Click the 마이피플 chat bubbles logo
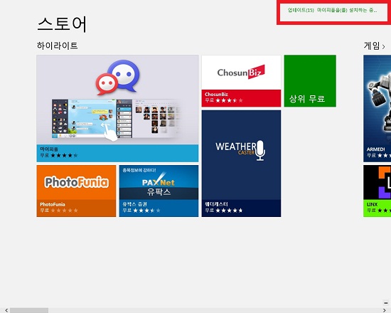Viewport: 391px width, 313px height. (118, 77)
